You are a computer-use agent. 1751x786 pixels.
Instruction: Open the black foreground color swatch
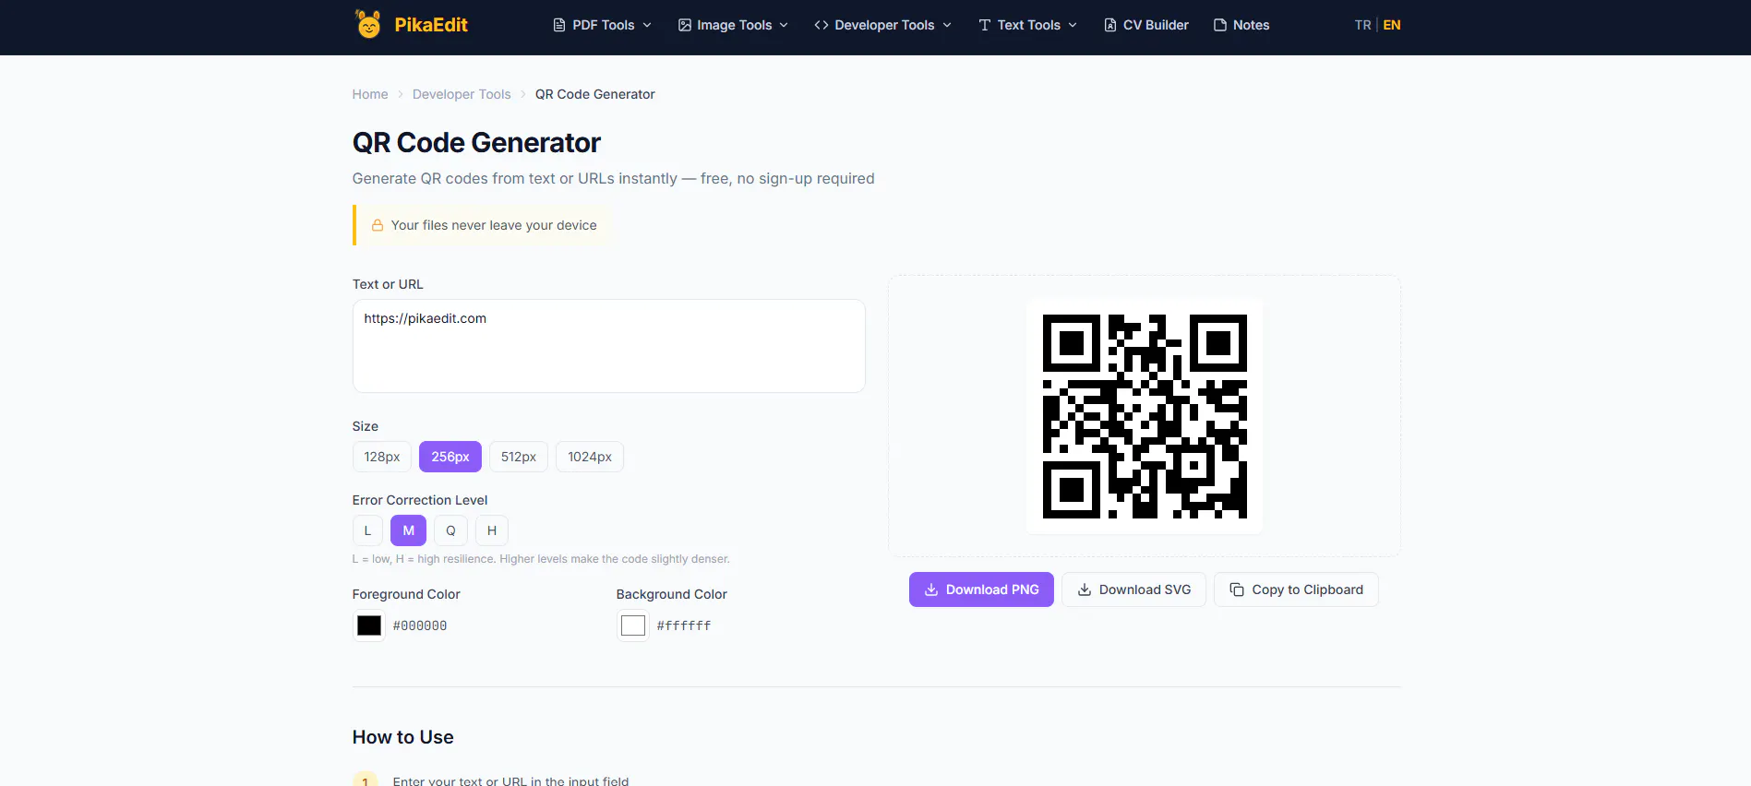pyautogui.click(x=369, y=625)
